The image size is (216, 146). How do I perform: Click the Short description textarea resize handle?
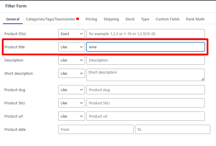click(203, 79)
